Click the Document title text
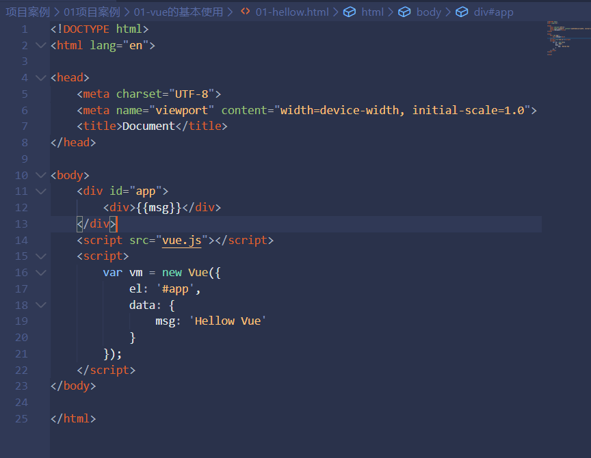The width and height of the screenshot is (591, 458). [148, 126]
